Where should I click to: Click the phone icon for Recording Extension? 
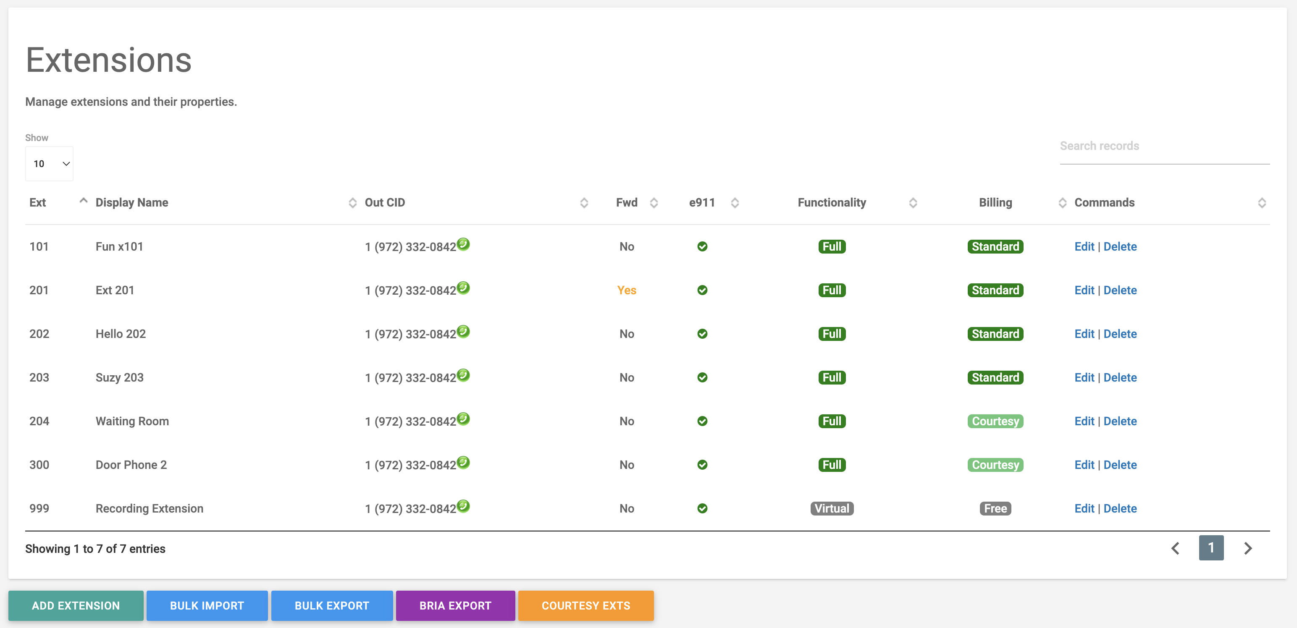pos(463,506)
